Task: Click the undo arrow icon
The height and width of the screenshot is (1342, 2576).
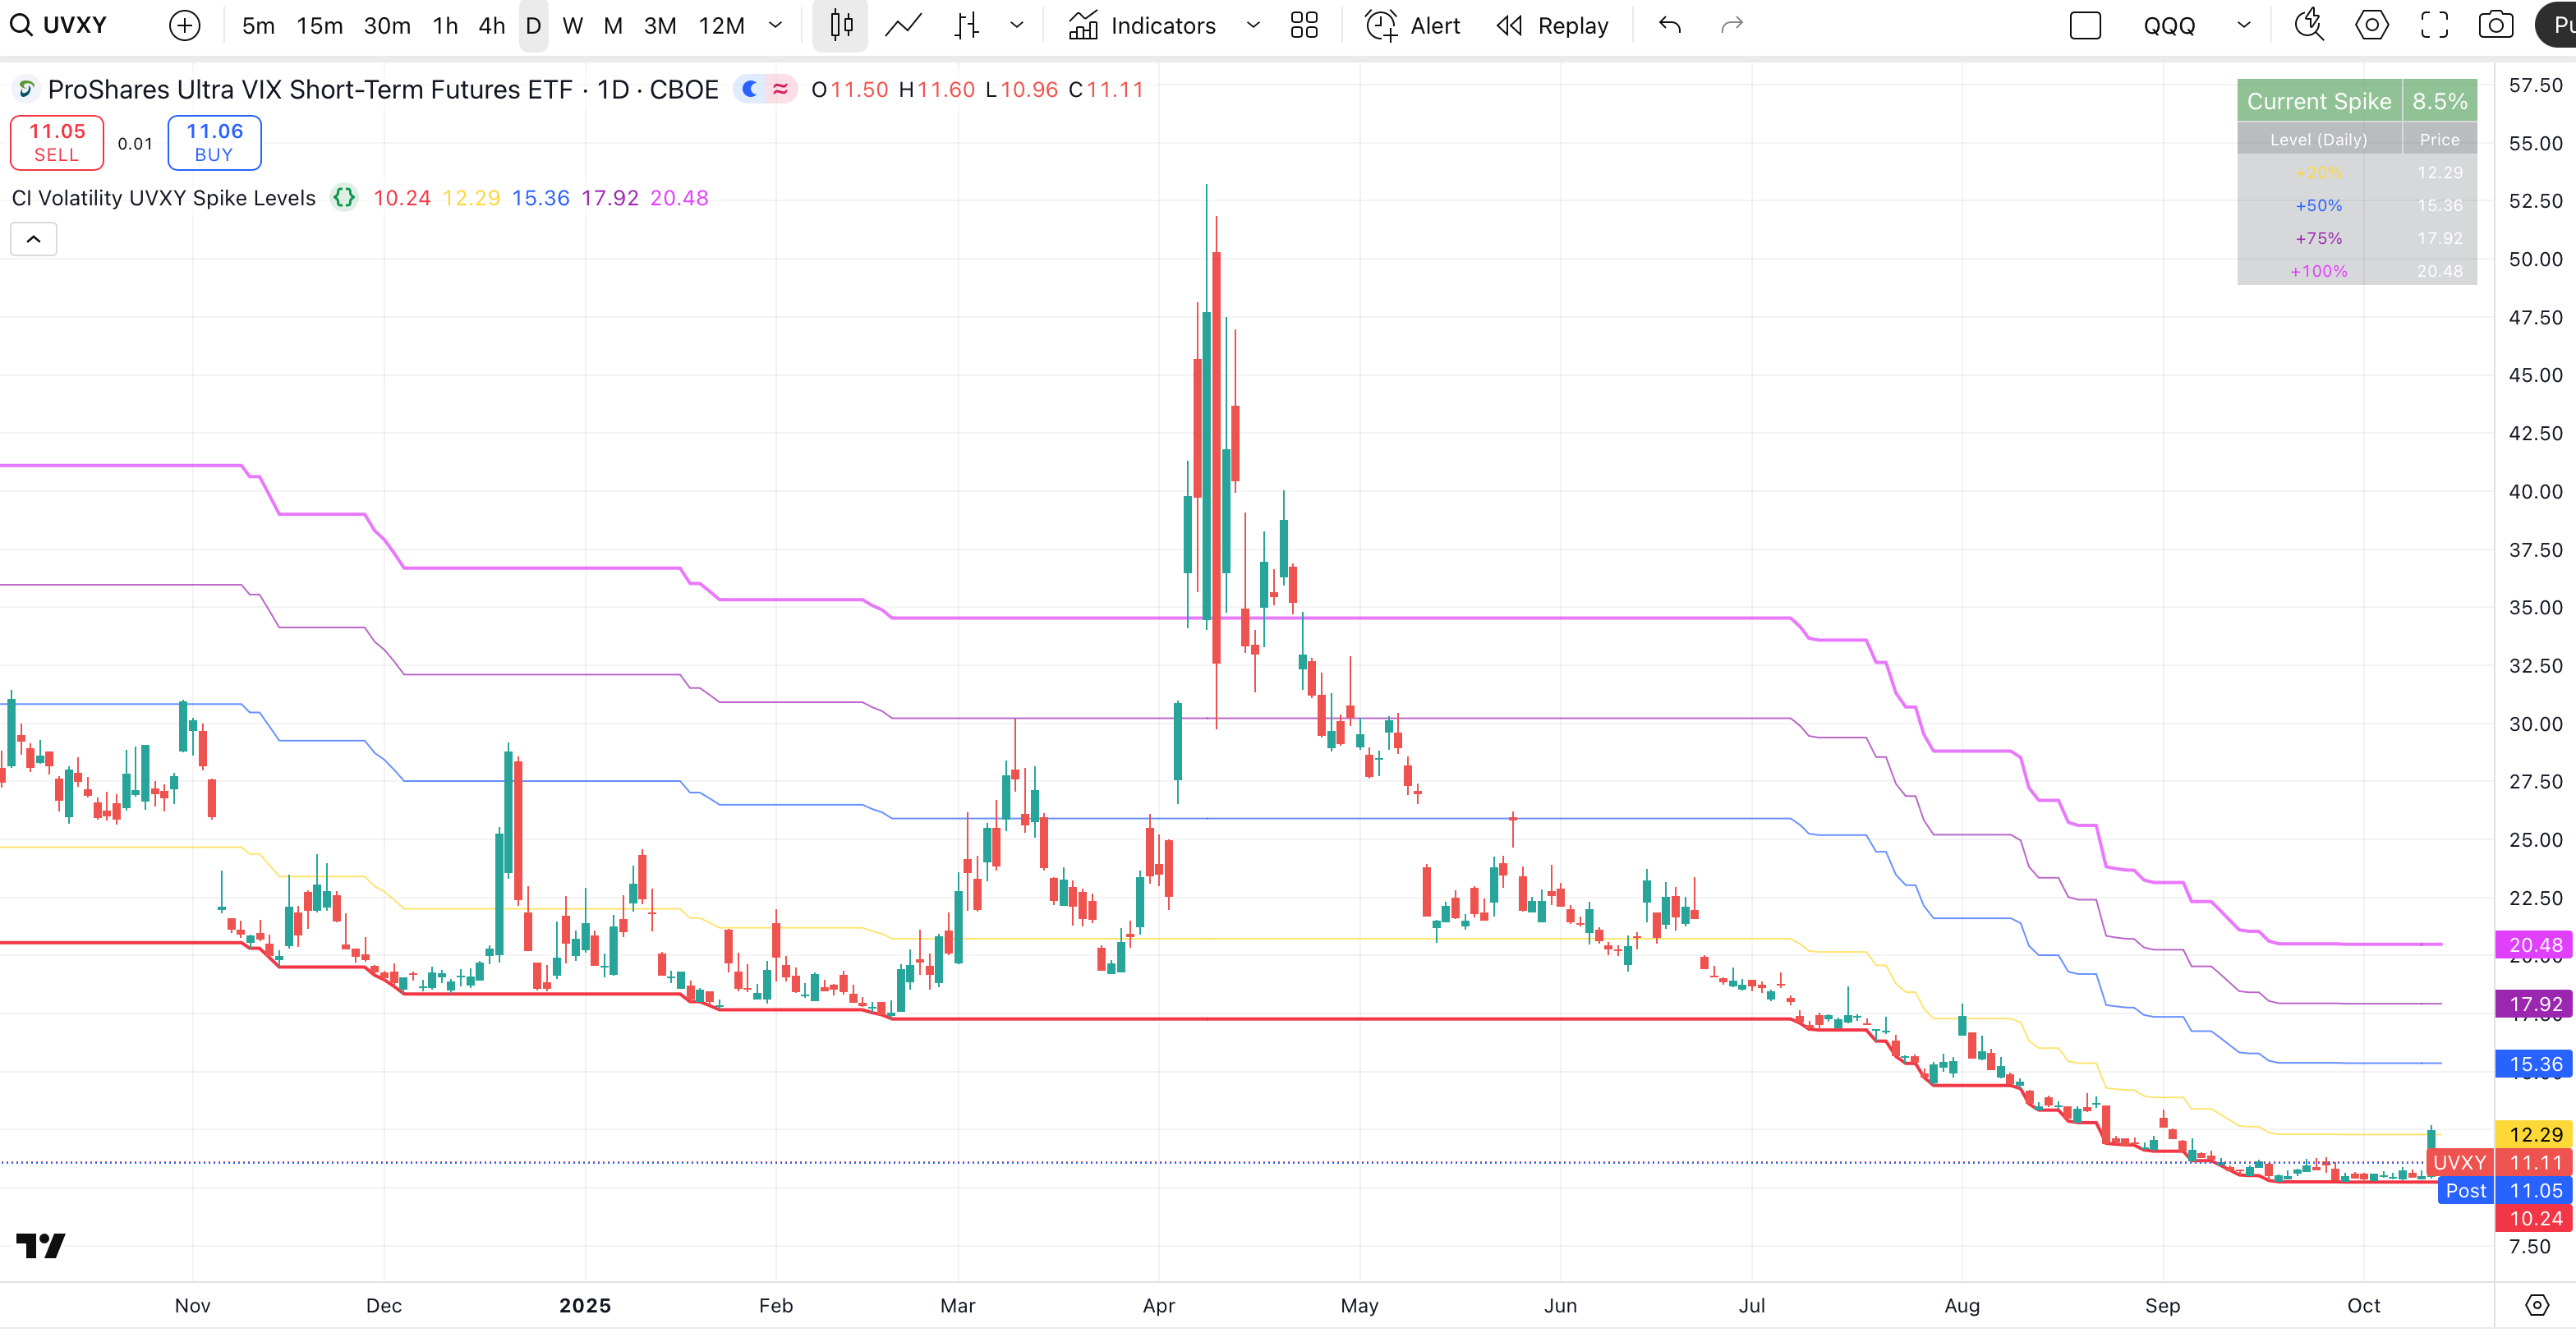Action: pyautogui.click(x=1669, y=26)
